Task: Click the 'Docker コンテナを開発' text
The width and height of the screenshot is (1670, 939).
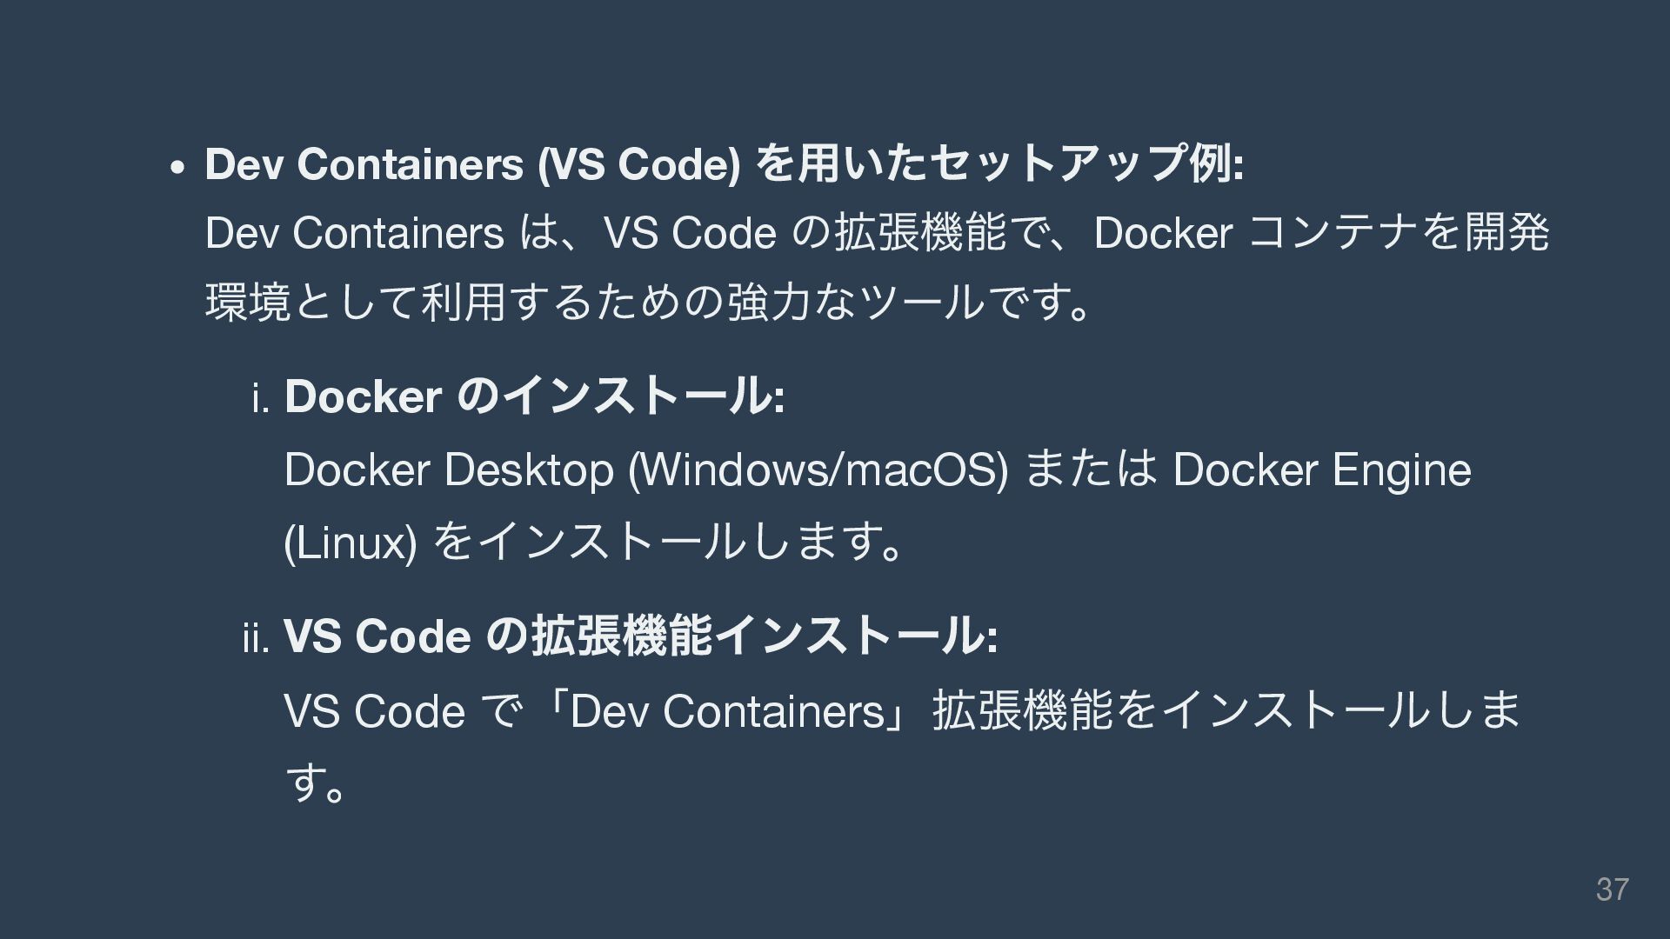Action: [x=1322, y=234]
